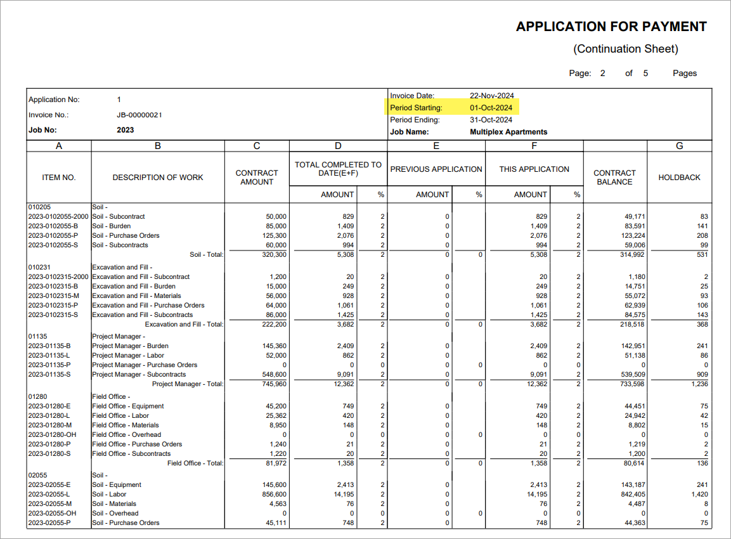Screen dimensions: 731x539
Task: Click Field Office total amount 81,972
Action: (276, 464)
